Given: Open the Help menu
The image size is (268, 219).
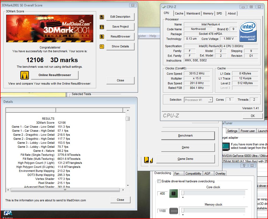Looking at the screenshot, I should pyautogui.click(x=153, y=36).
